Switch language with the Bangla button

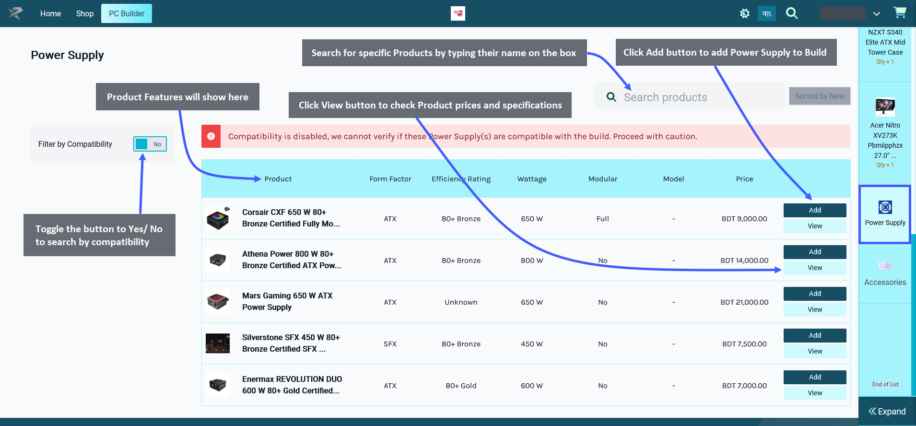click(x=766, y=13)
